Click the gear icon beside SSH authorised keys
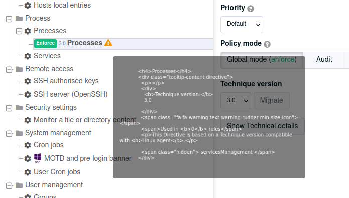This screenshot has height=198, width=349. click(x=28, y=81)
